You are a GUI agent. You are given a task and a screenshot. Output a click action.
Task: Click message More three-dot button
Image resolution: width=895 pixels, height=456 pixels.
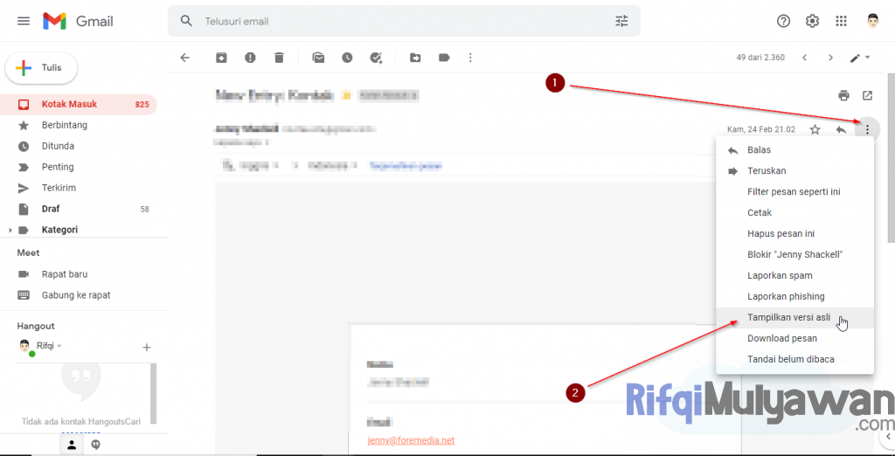868,129
